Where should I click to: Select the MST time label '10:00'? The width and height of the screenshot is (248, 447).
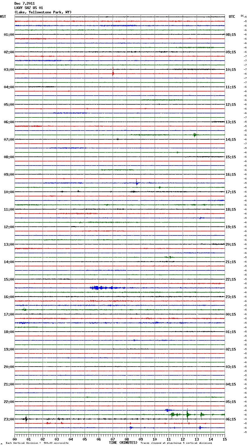pos(9,192)
